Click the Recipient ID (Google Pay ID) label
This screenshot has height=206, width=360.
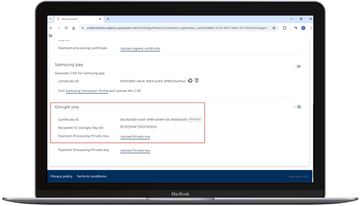pos(81,128)
